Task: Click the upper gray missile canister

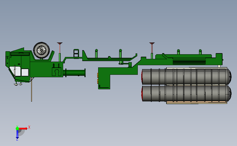Action: click(186, 76)
